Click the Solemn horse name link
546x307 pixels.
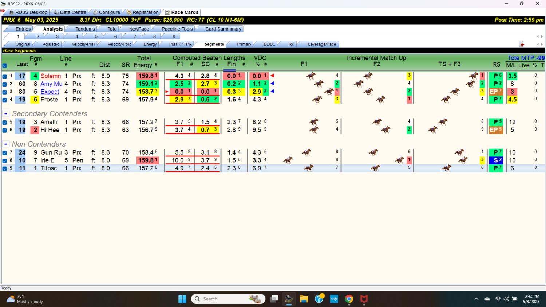pos(51,76)
